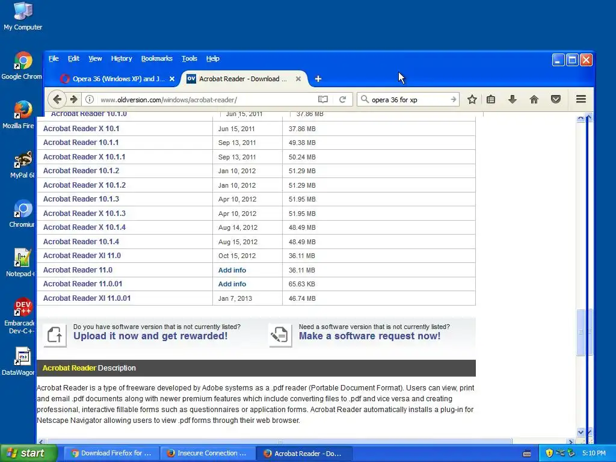The height and width of the screenshot is (462, 616).
Task: Open the Downloads arrow panel
Action: click(x=513, y=99)
